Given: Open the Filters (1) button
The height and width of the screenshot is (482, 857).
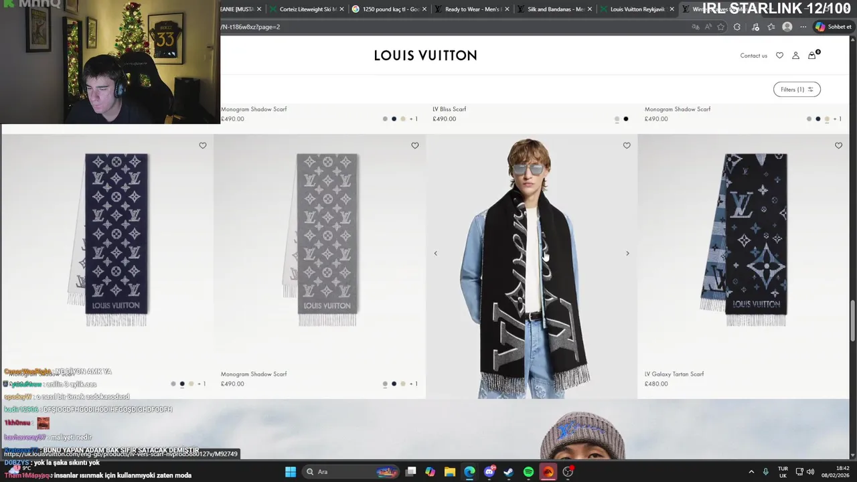Looking at the screenshot, I should (x=797, y=89).
